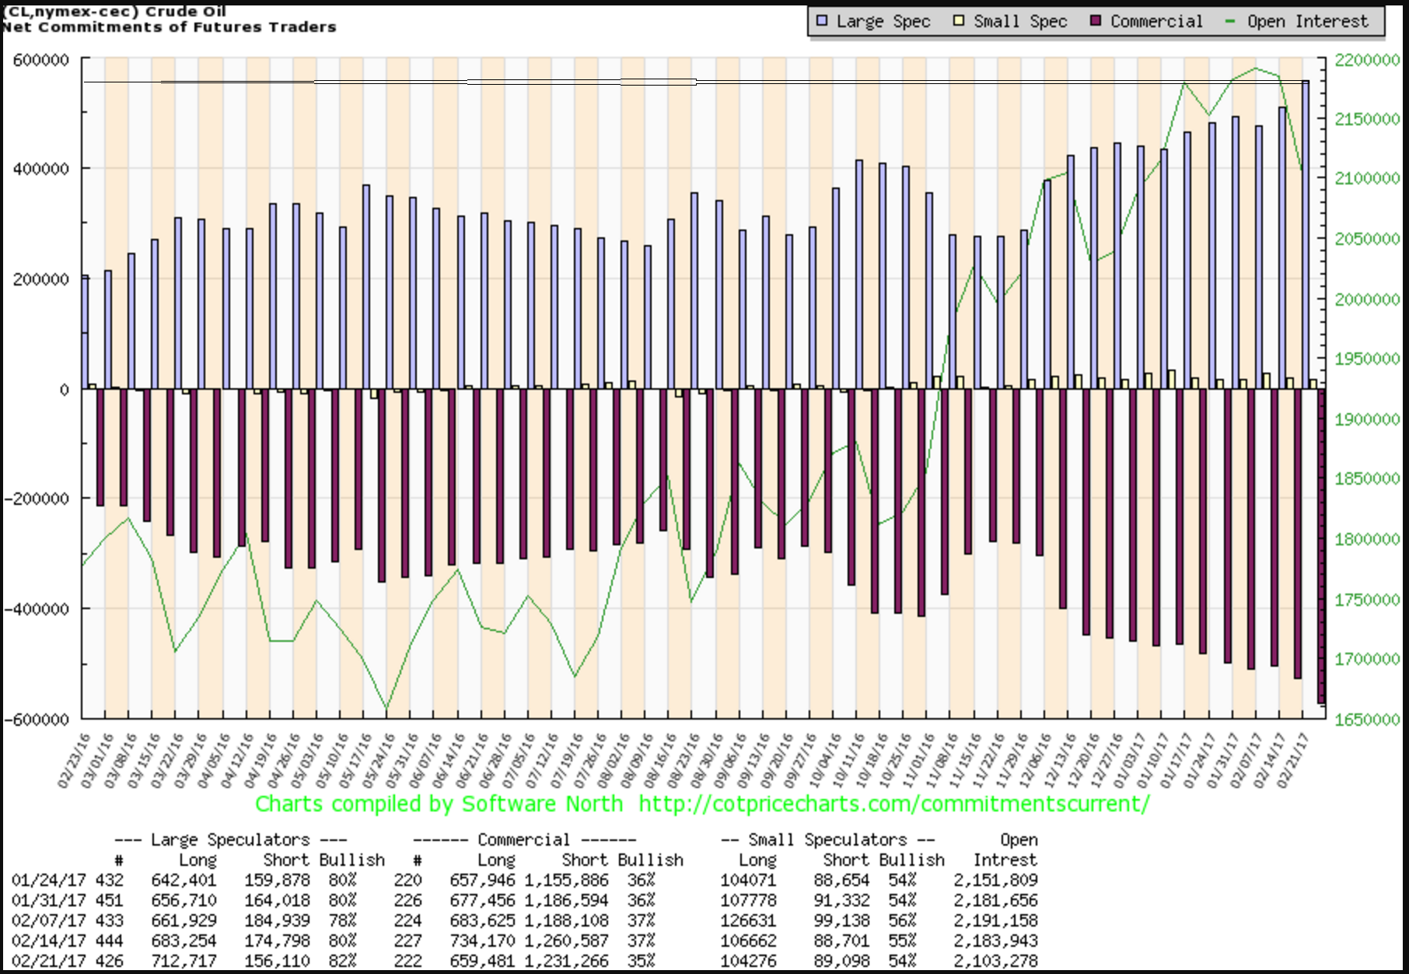Click the open interest value 2,191,158
The width and height of the screenshot is (1409, 974).
tap(996, 921)
